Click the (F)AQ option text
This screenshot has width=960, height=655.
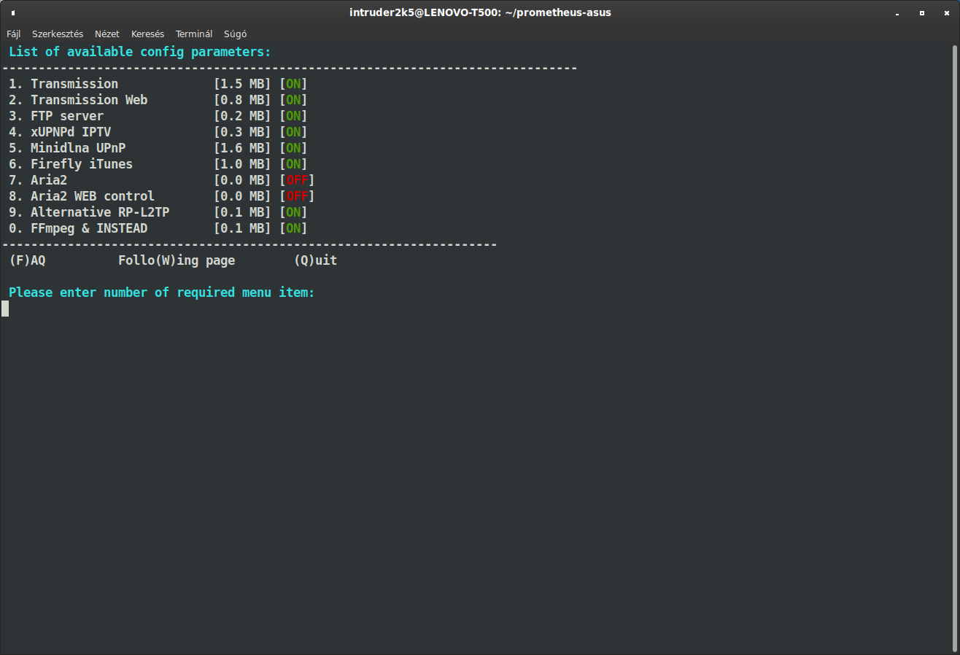point(27,260)
